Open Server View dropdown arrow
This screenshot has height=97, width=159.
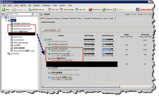click(x=37, y=14)
